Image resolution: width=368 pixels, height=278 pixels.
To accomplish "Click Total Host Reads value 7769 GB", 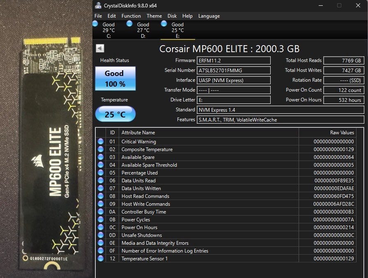I will [344, 60].
